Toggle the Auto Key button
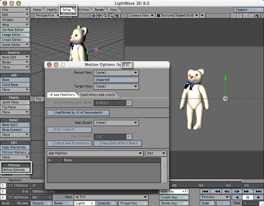 (x=174, y=191)
